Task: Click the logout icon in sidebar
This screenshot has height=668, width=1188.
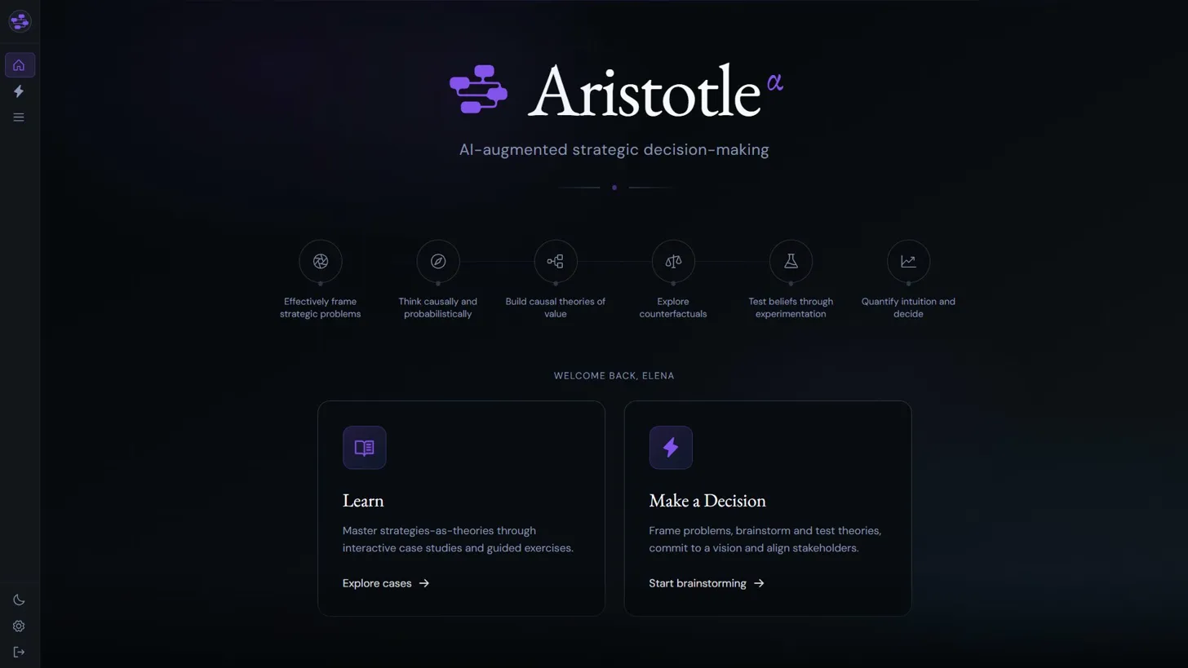Action: (x=19, y=652)
